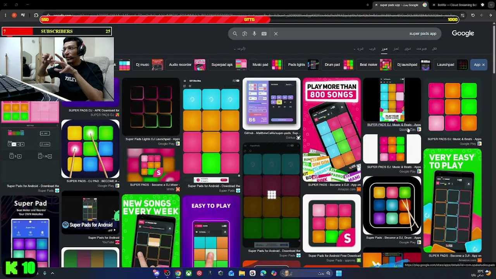Open SUPER PADS - DJ PAD: BECOME A link

93,181
